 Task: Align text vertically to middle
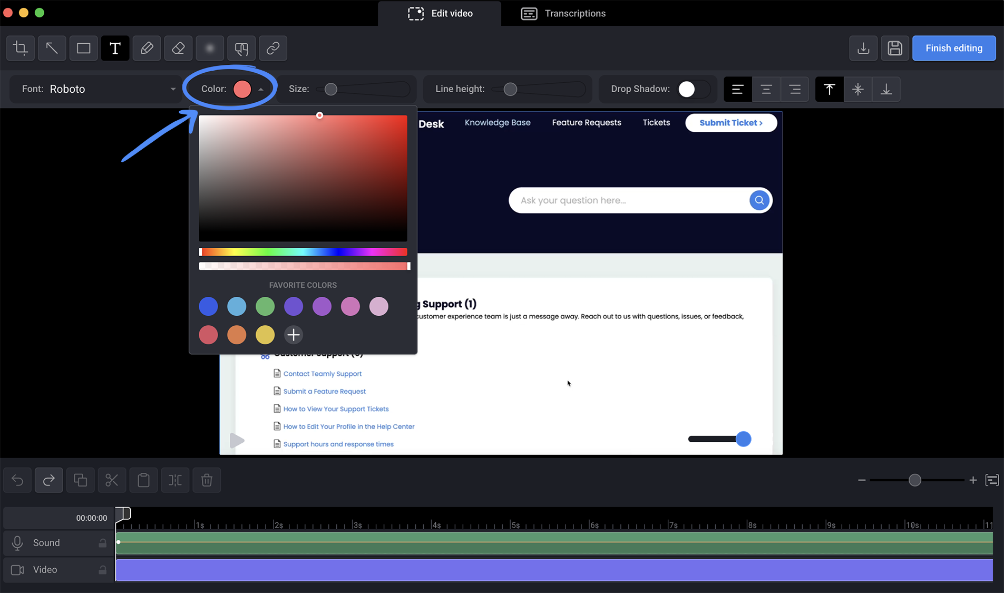tap(858, 89)
